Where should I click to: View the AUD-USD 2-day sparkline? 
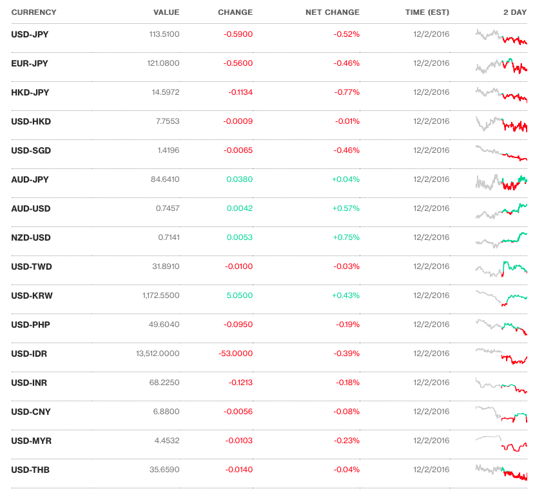click(x=501, y=210)
